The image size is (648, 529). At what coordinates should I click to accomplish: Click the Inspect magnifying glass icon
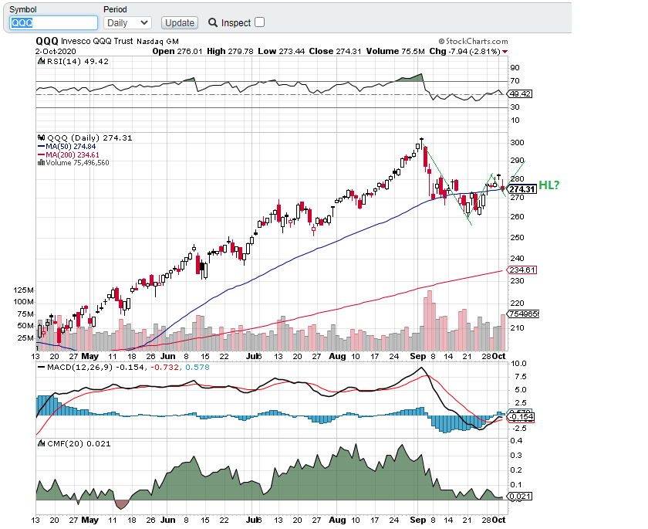(213, 22)
